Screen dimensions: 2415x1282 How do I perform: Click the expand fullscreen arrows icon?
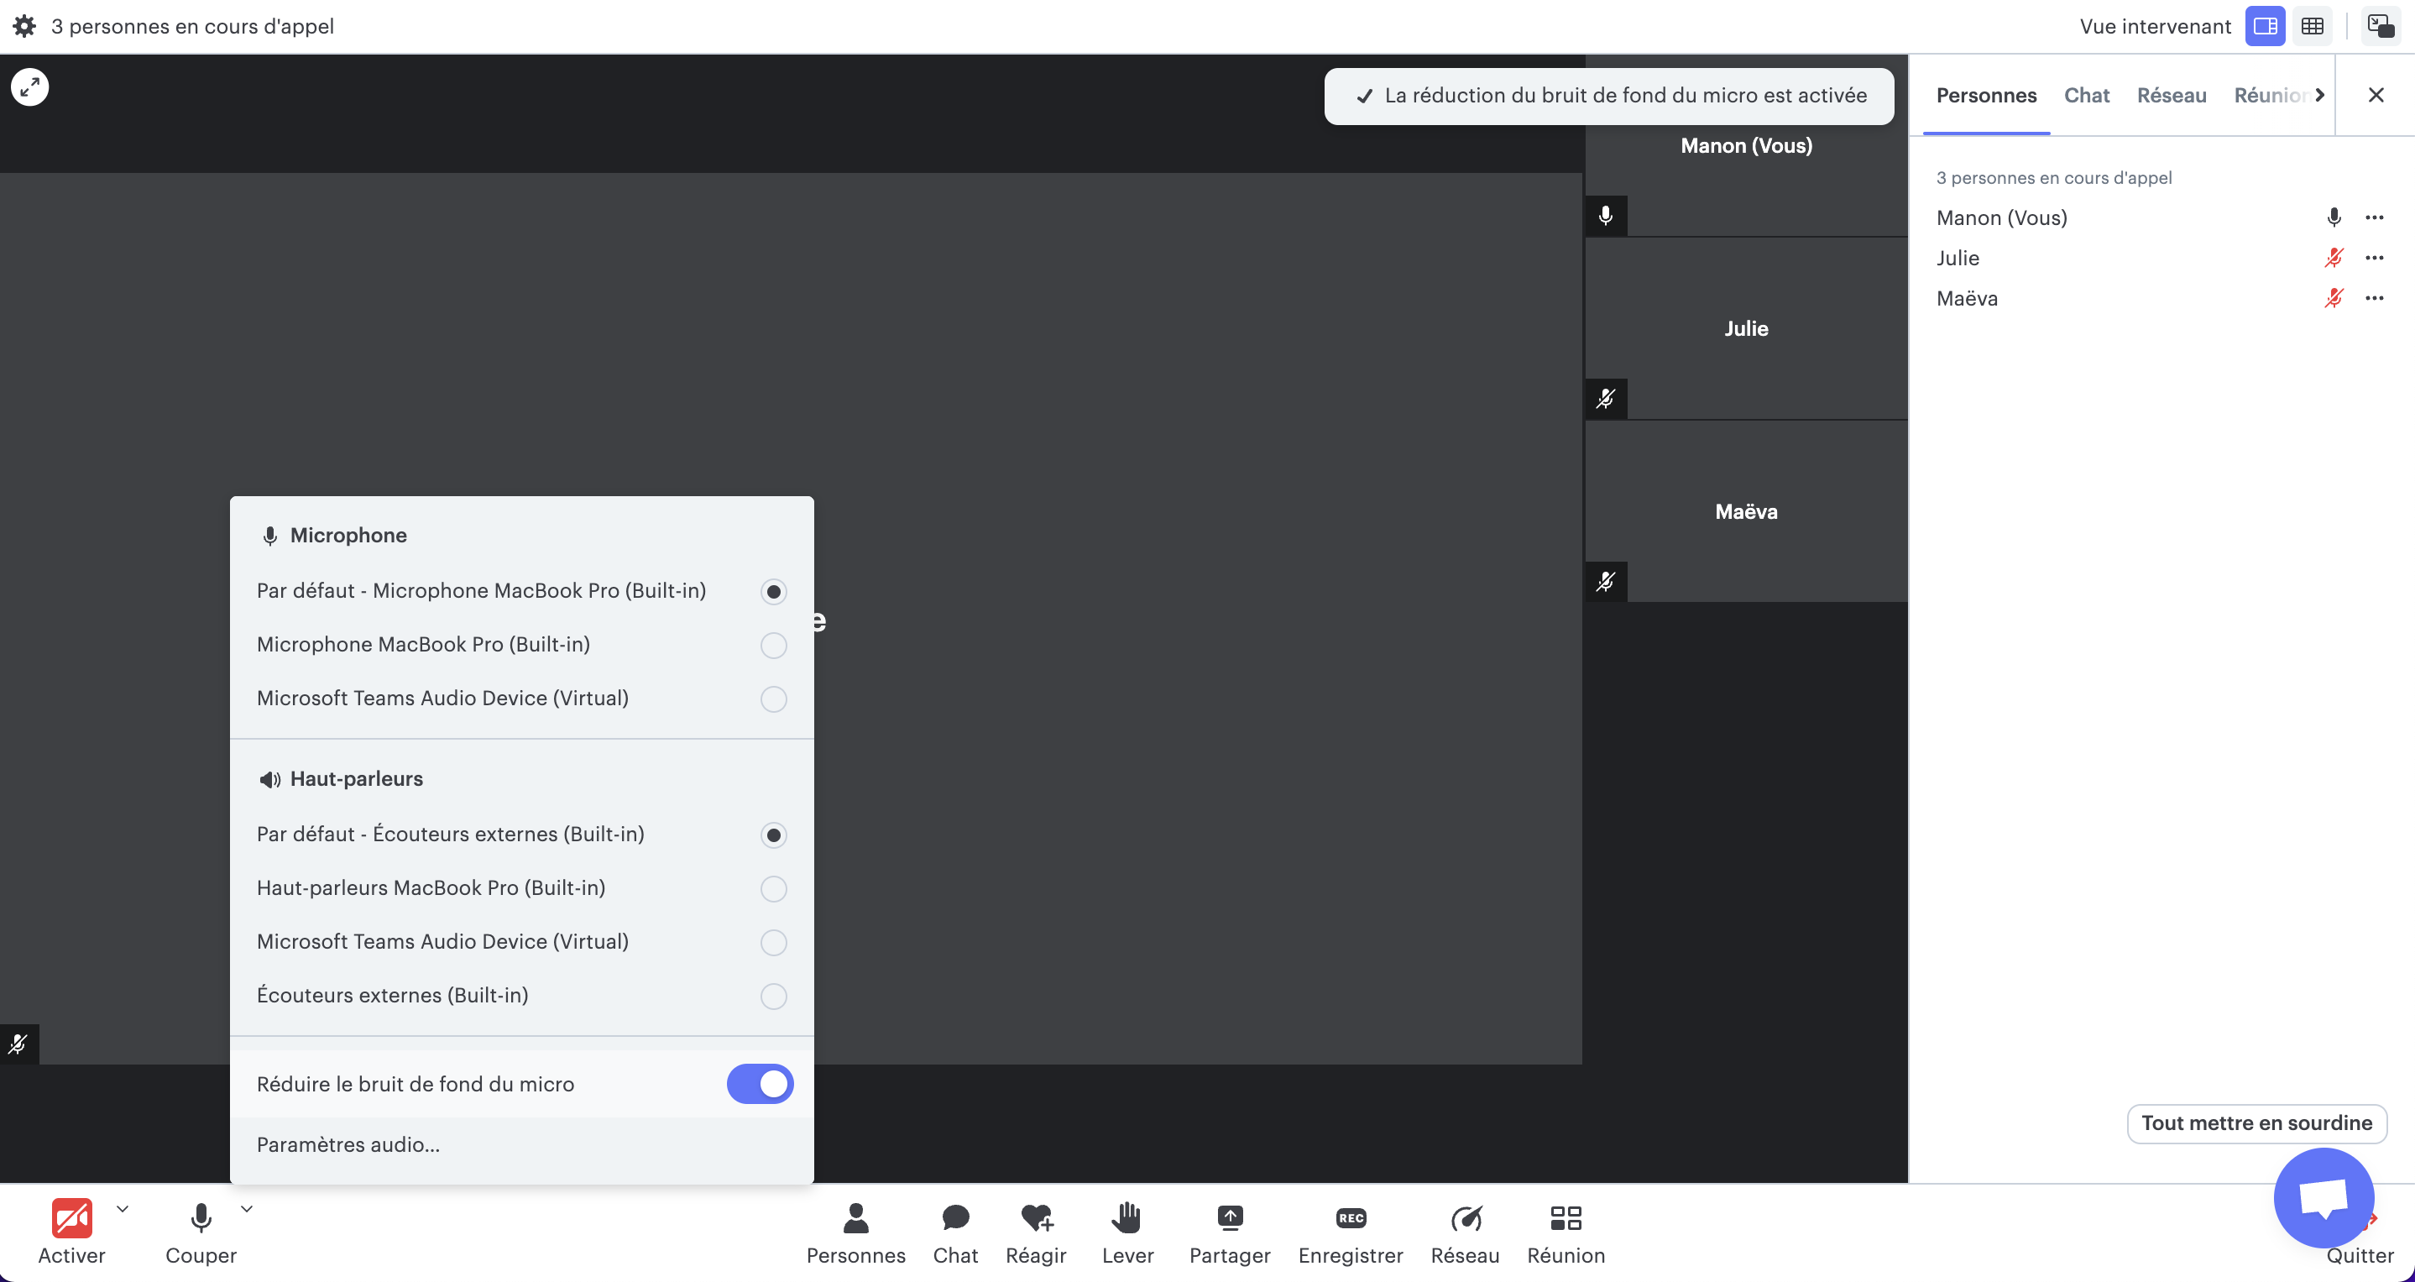(x=30, y=87)
